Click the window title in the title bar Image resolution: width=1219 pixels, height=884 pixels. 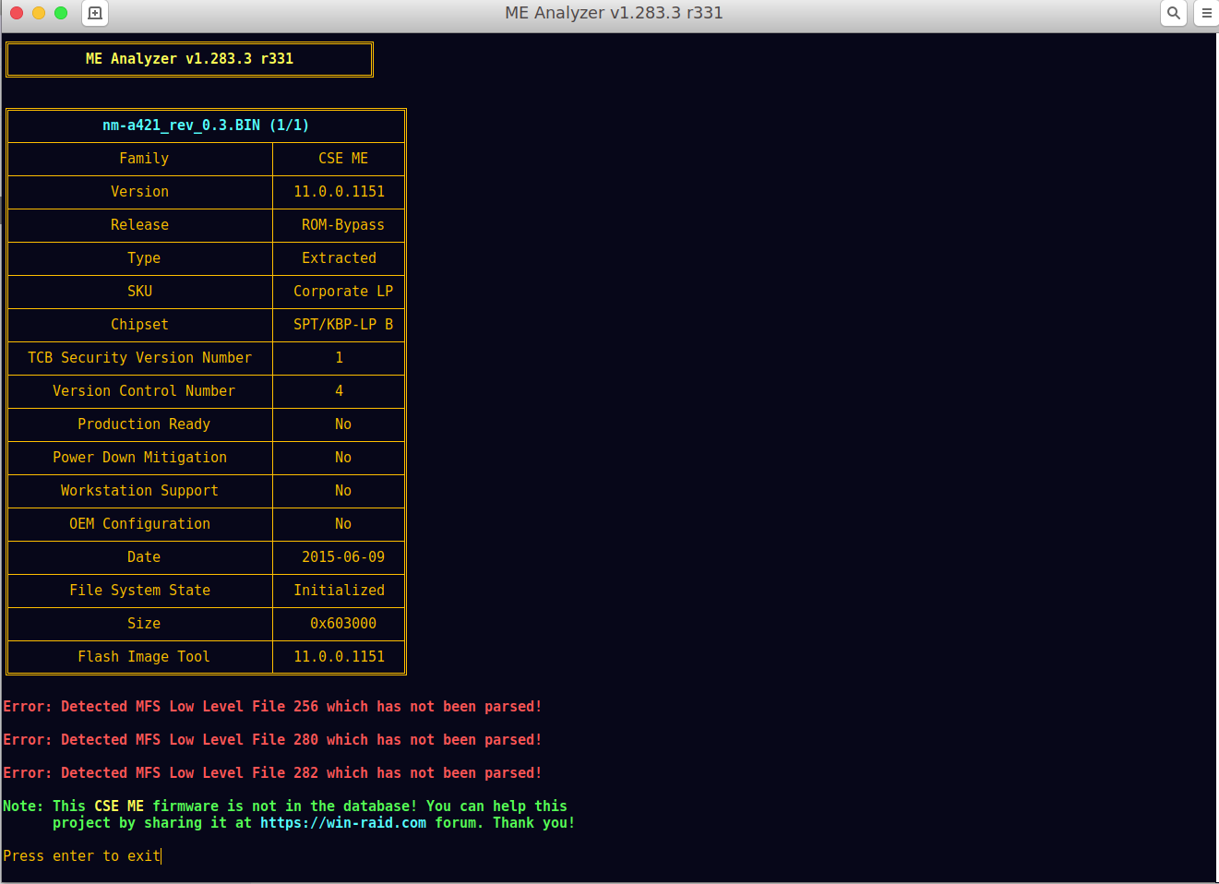(x=614, y=13)
